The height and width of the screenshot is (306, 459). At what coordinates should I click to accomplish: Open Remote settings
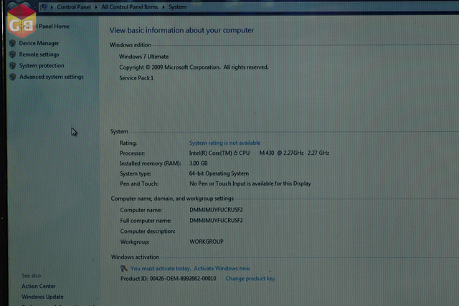[x=39, y=54]
